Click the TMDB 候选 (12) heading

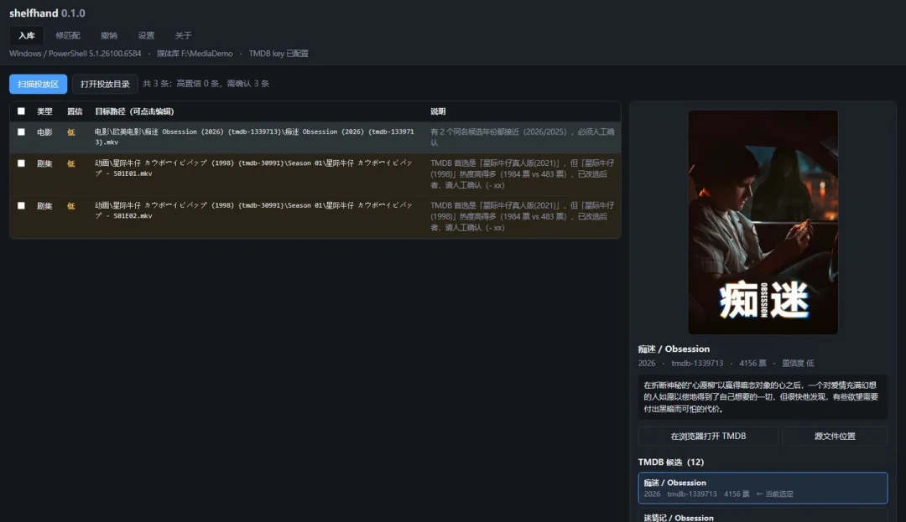[x=671, y=462]
